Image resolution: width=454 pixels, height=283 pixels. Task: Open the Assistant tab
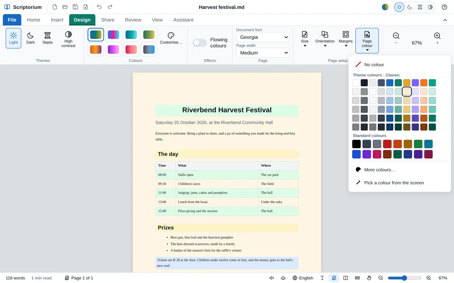[183, 20]
